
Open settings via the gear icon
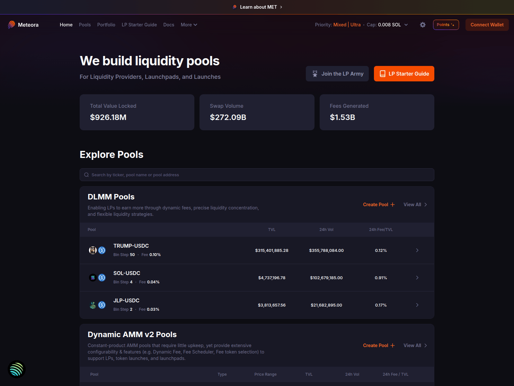(423, 25)
